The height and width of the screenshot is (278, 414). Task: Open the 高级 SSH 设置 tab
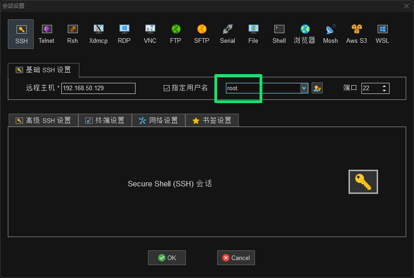[43, 121]
